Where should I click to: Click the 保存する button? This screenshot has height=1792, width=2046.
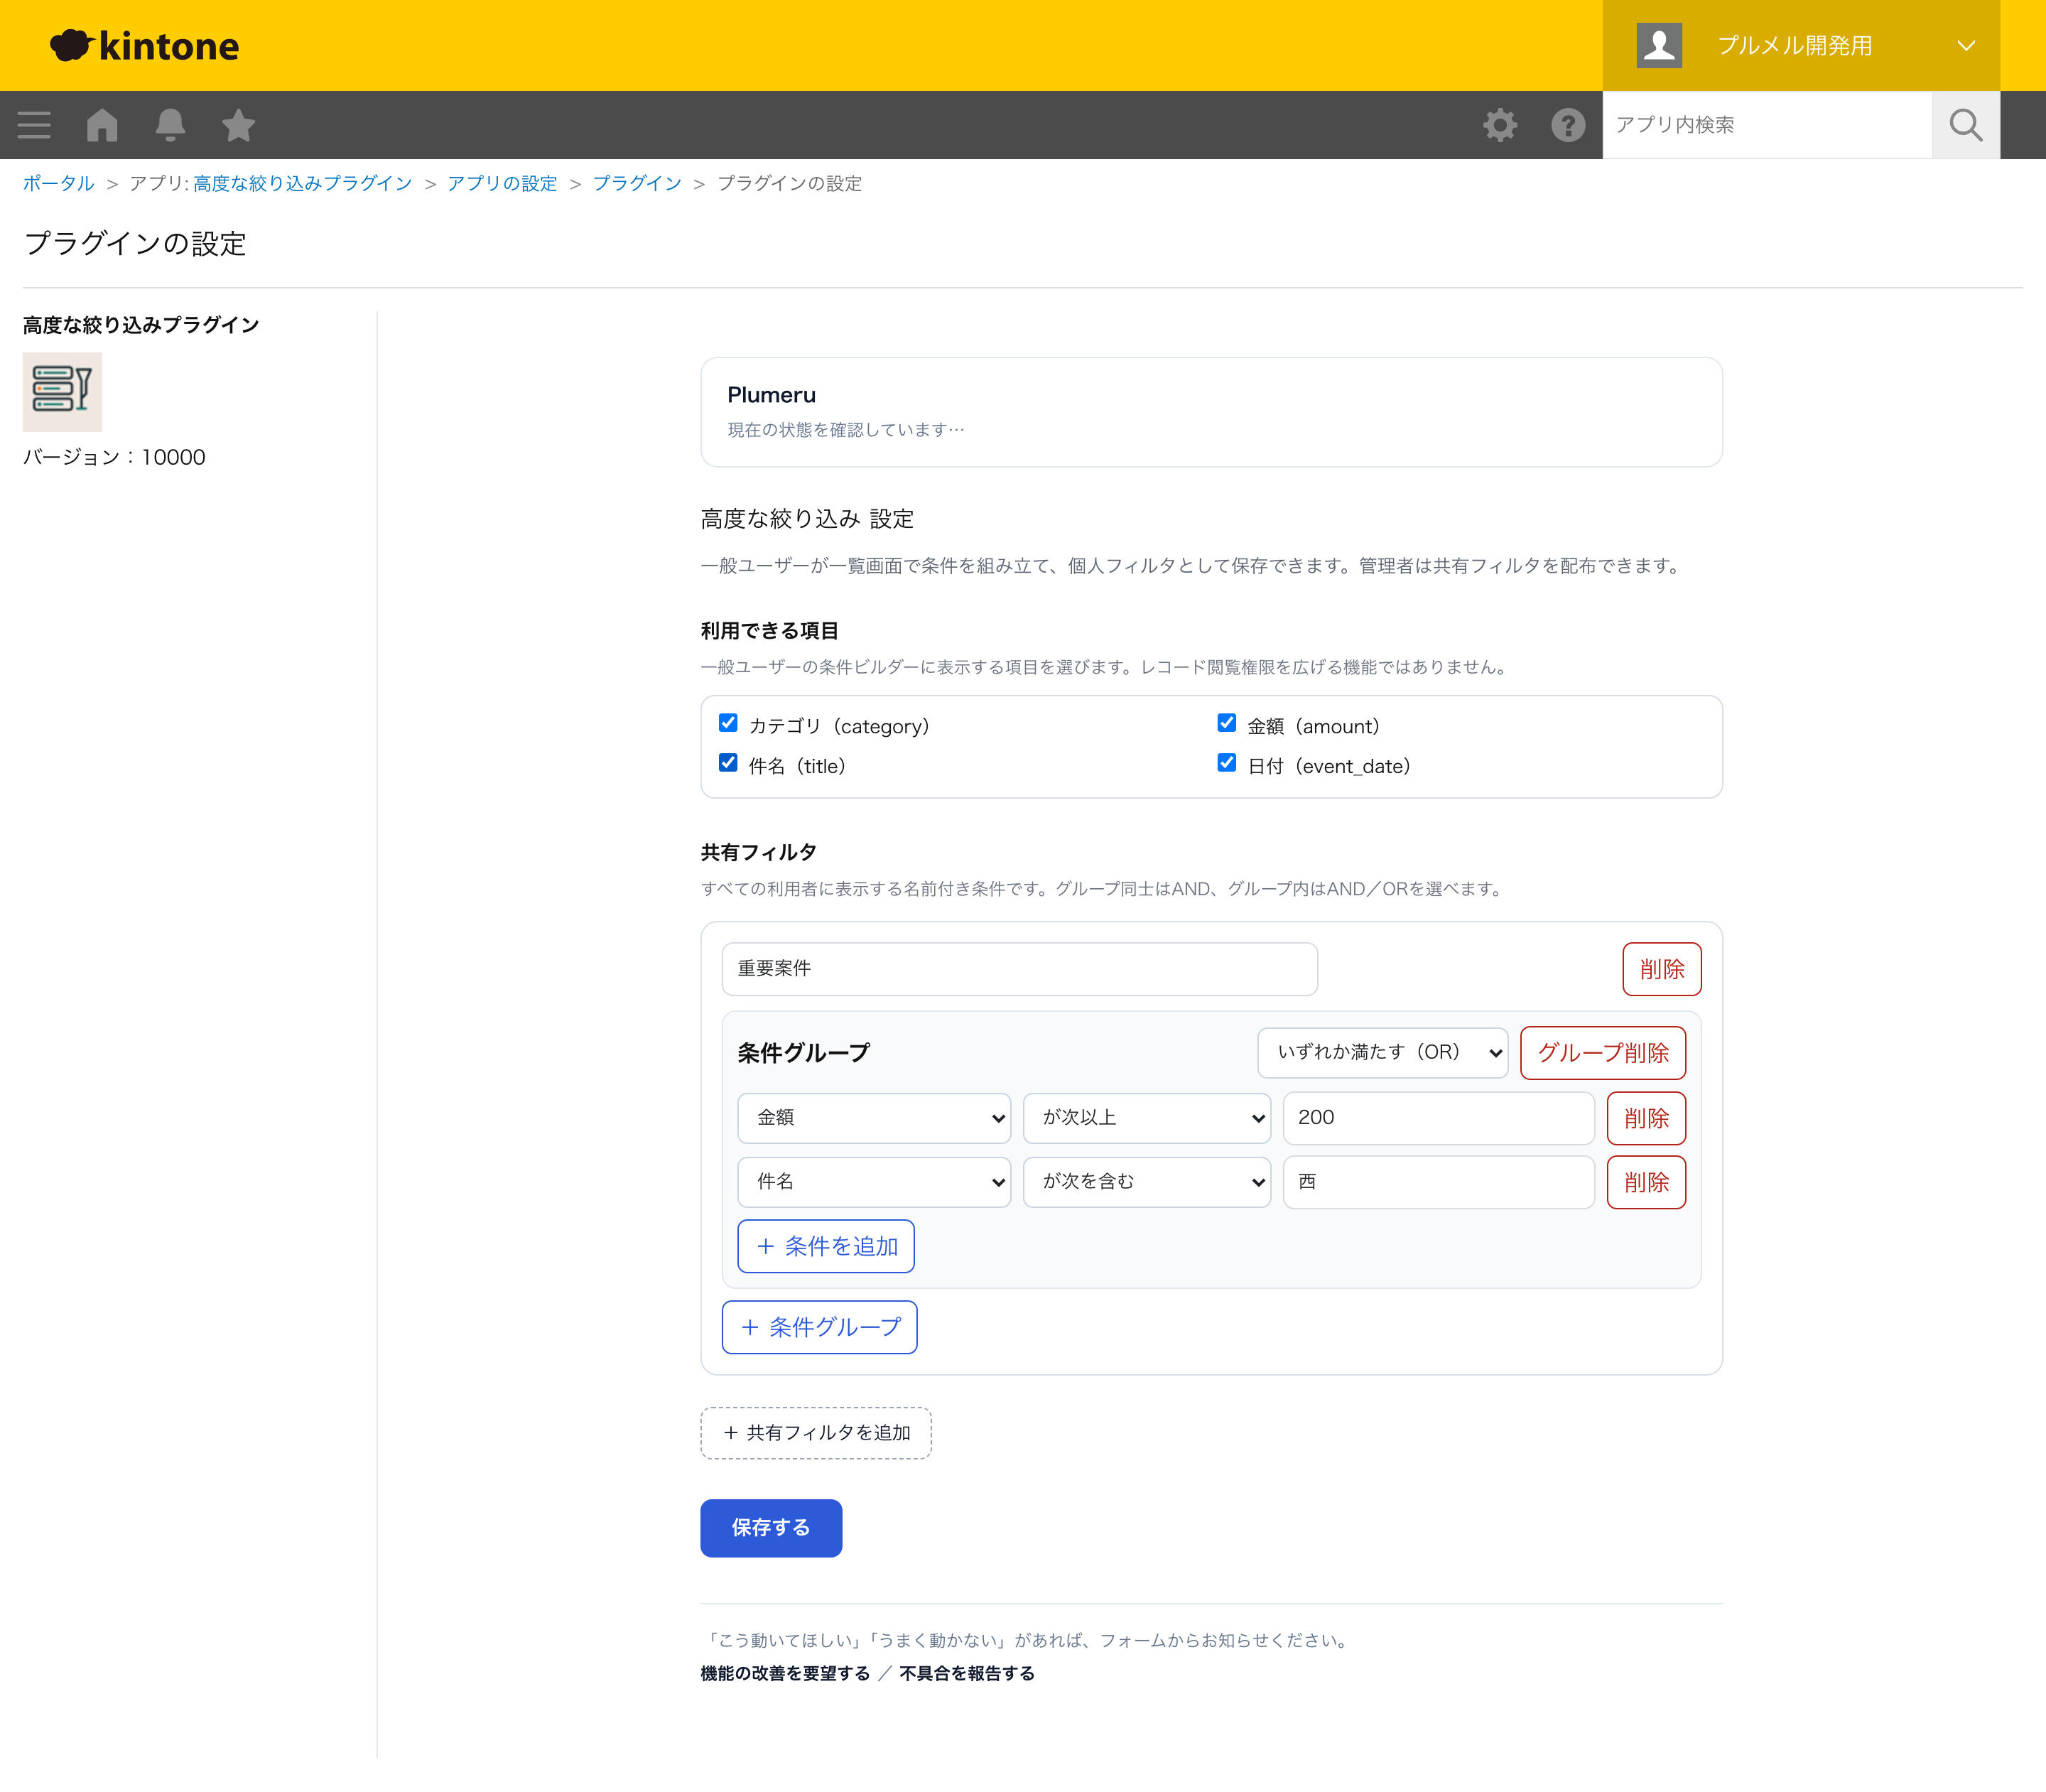[771, 1528]
